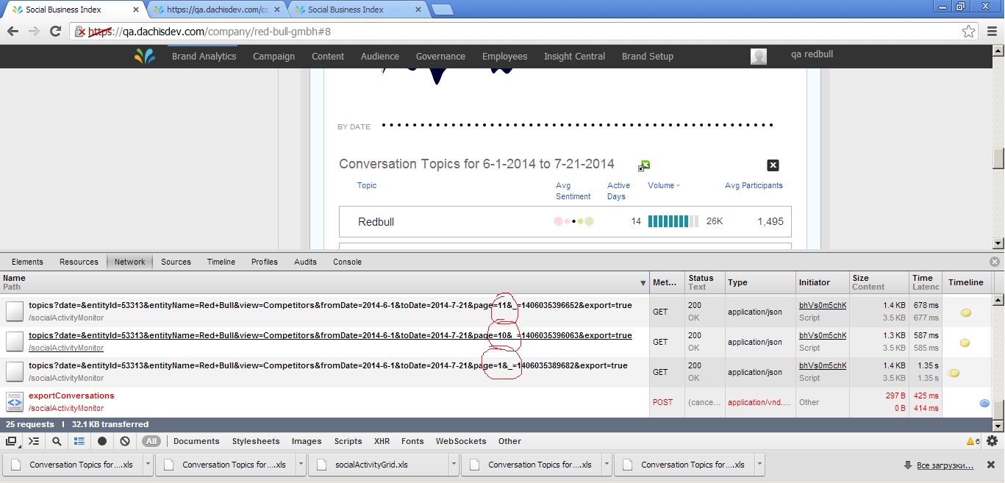
Task: Filter network requests by WebSockets
Action: pos(461,441)
